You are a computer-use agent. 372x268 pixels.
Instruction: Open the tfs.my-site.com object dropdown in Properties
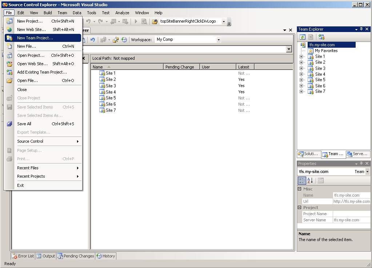pyautogui.click(x=368, y=172)
